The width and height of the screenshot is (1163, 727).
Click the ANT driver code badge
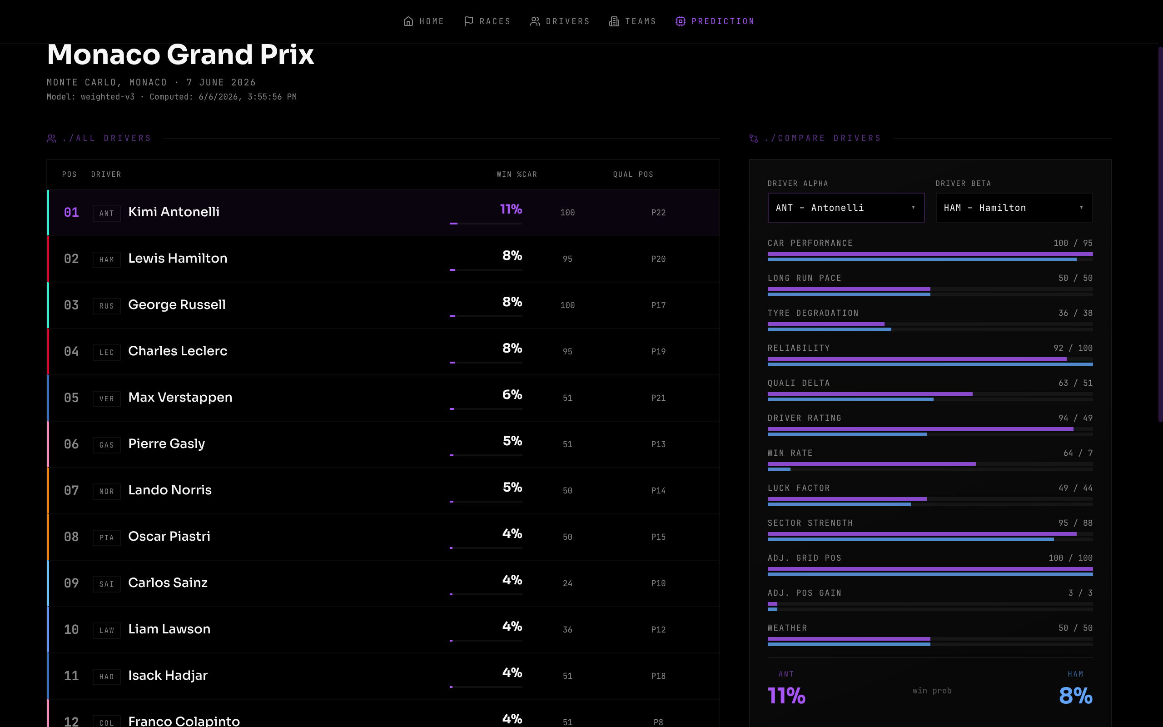[x=106, y=213]
